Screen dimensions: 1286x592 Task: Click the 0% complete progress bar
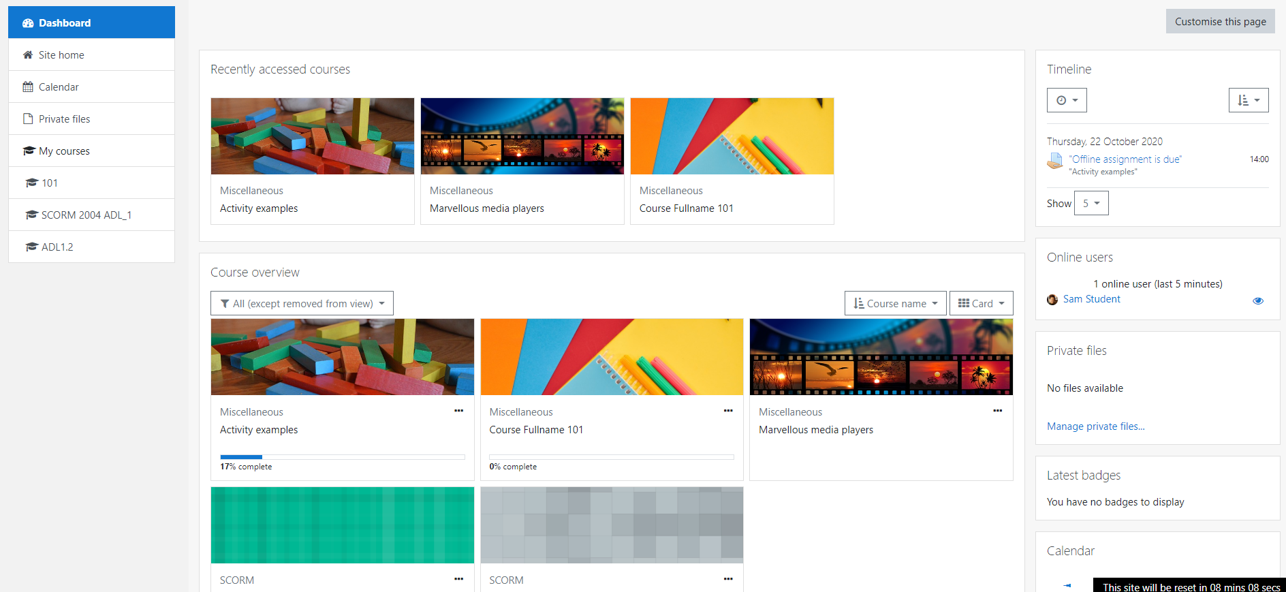[612, 457]
